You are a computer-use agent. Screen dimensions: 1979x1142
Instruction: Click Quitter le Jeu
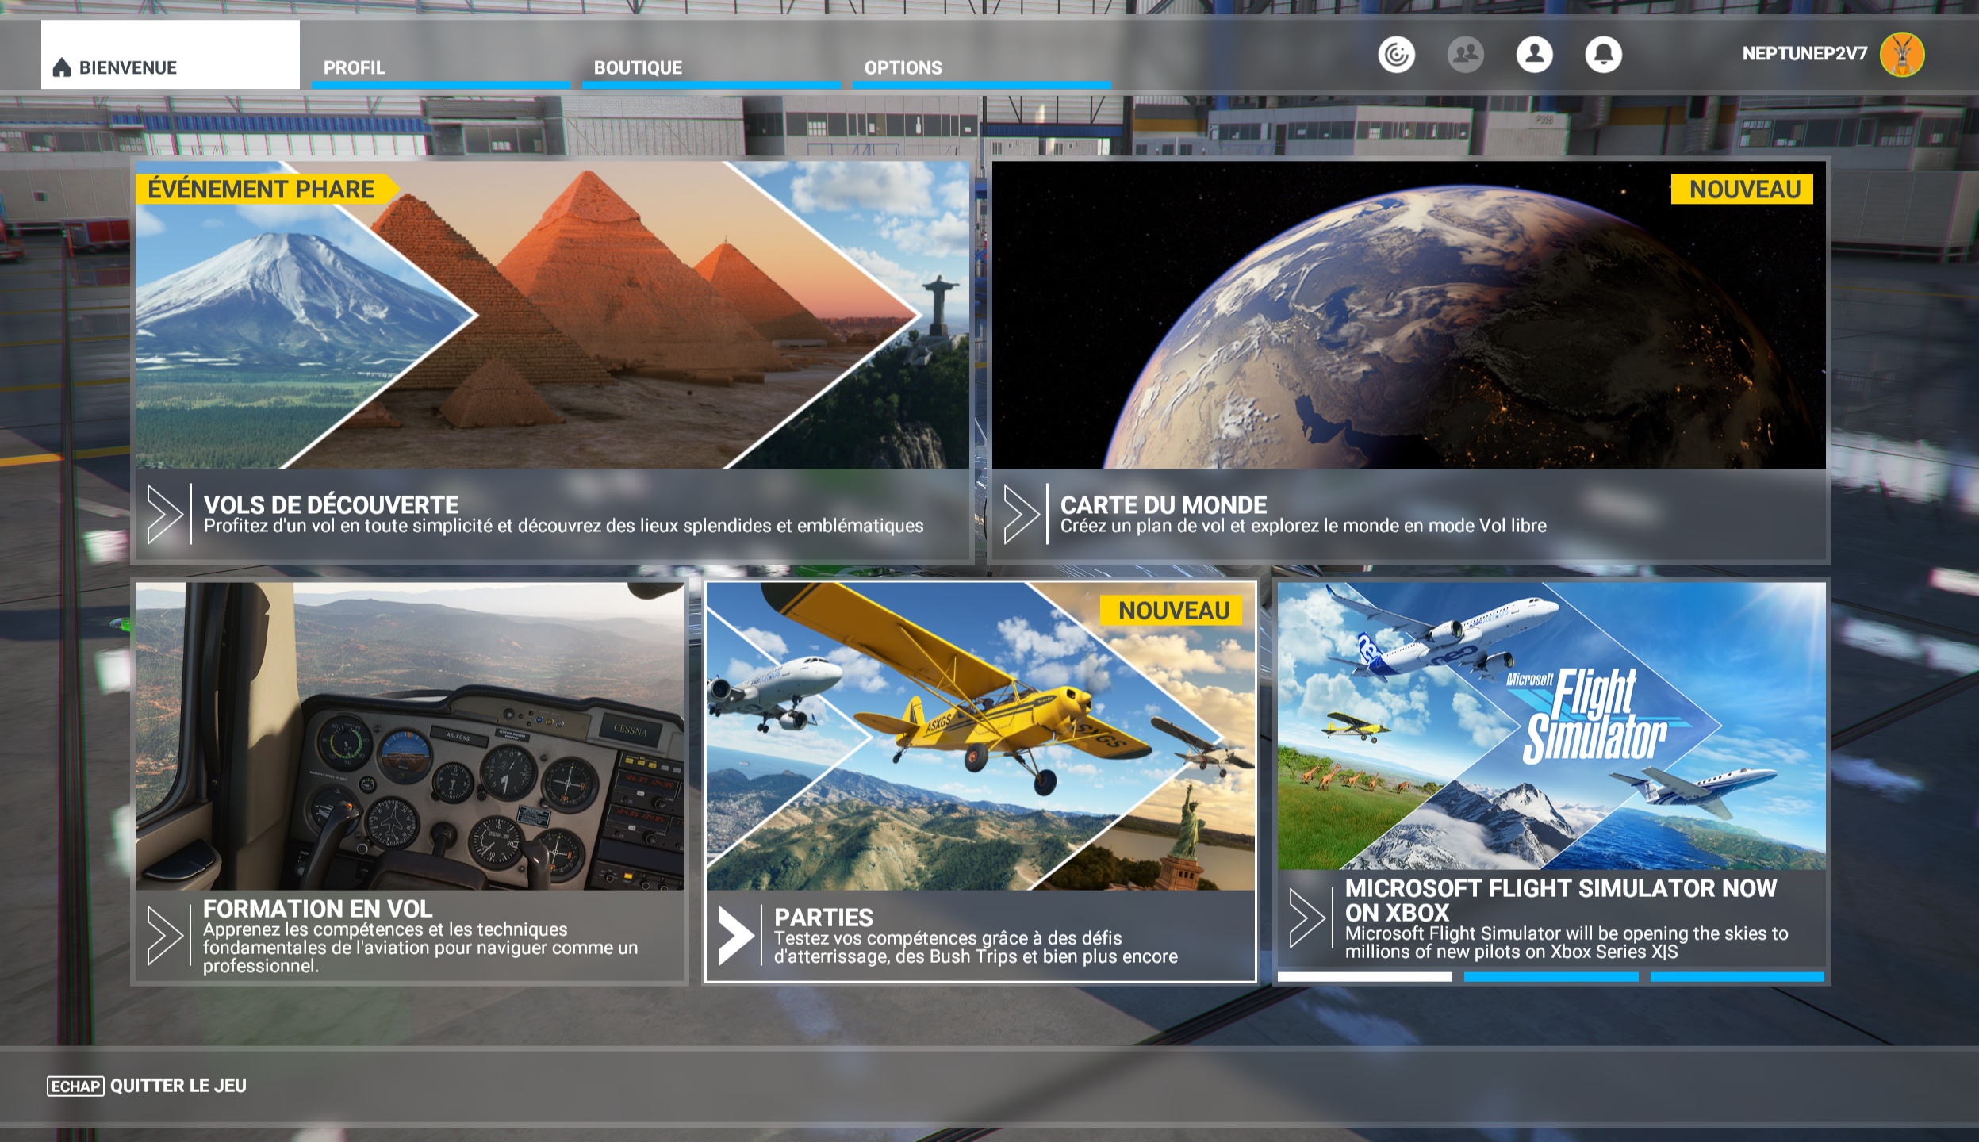[178, 1086]
